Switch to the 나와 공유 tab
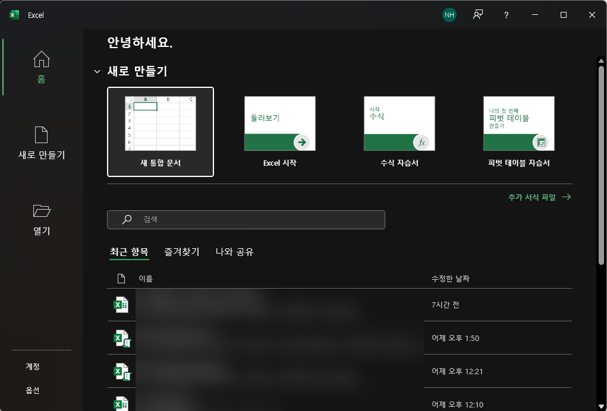Image resolution: width=607 pixels, height=411 pixels. pyautogui.click(x=233, y=252)
